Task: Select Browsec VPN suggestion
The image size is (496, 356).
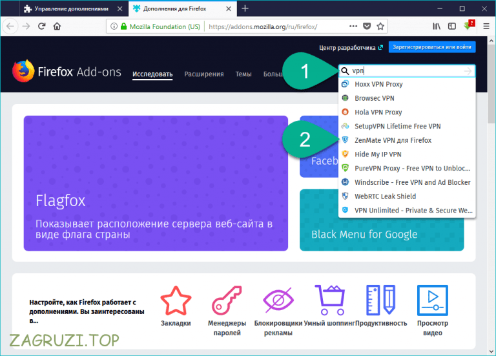Action: coord(407,98)
